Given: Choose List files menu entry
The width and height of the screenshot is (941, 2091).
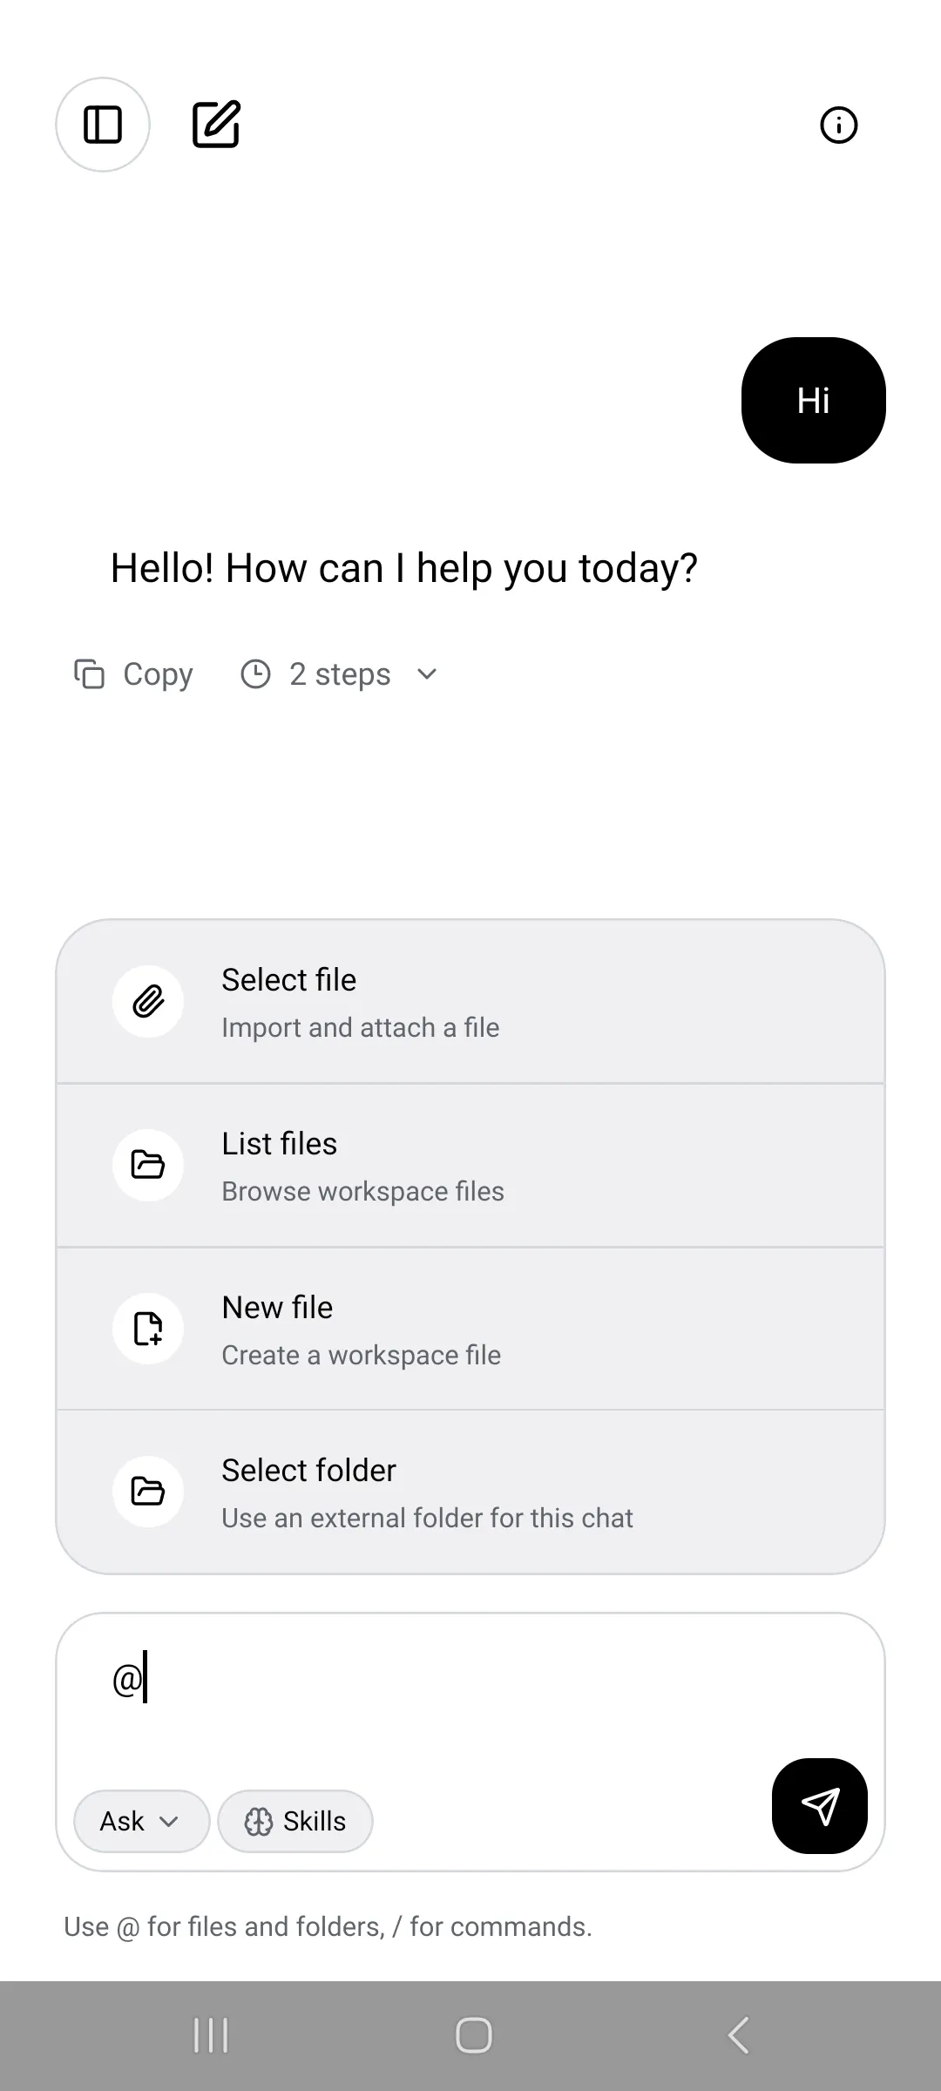Looking at the screenshot, I should pyautogui.click(x=470, y=1166).
